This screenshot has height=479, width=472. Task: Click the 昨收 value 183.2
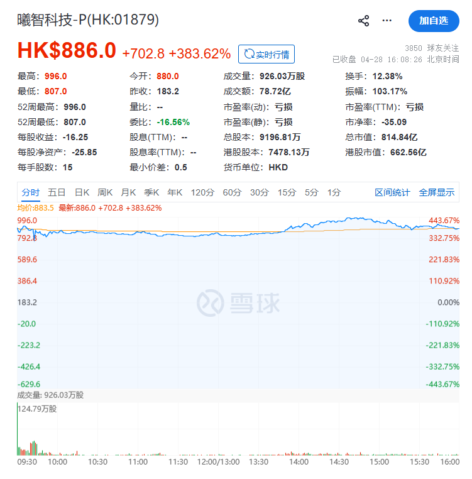pos(168,91)
